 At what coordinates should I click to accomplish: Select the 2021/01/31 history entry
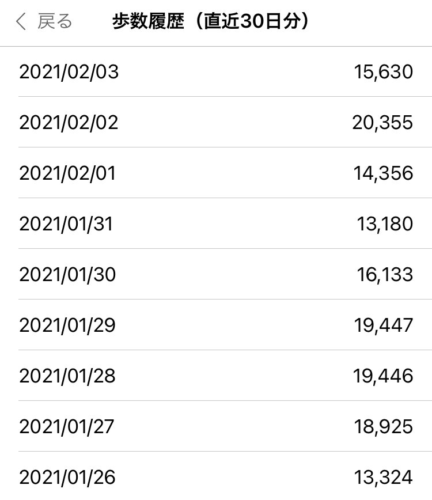tap(216, 224)
